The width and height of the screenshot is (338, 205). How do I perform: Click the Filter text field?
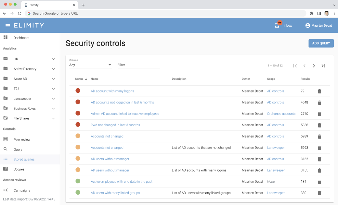click(x=138, y=65)
